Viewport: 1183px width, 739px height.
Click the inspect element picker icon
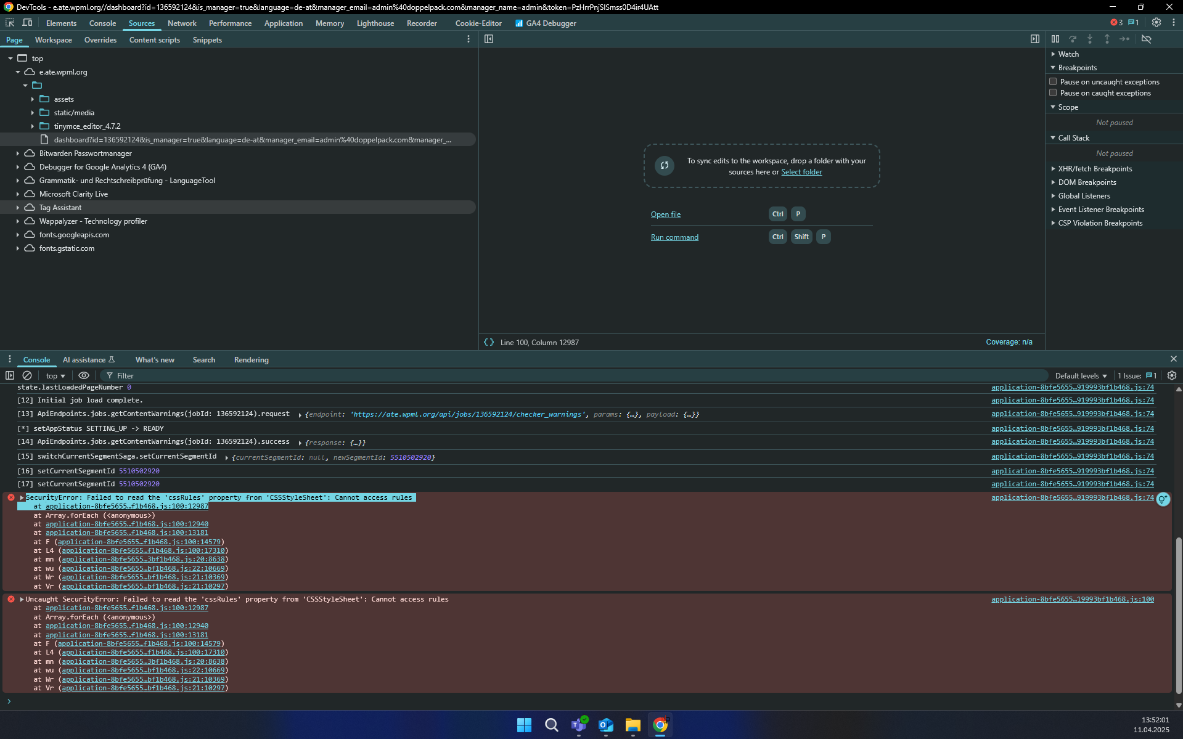(10, 23)
